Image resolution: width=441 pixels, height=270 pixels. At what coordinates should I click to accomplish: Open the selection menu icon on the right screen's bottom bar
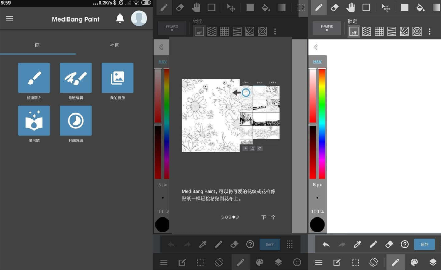[x=355, y=262]
